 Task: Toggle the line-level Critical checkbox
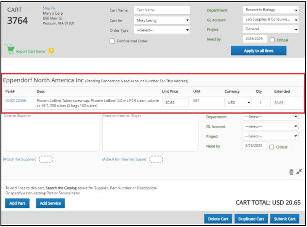point(272,147)
